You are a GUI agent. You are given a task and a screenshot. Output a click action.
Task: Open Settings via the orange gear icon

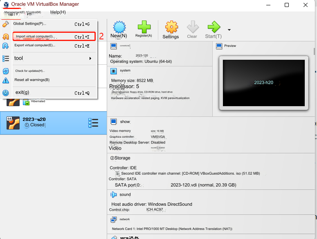[171, 27]
